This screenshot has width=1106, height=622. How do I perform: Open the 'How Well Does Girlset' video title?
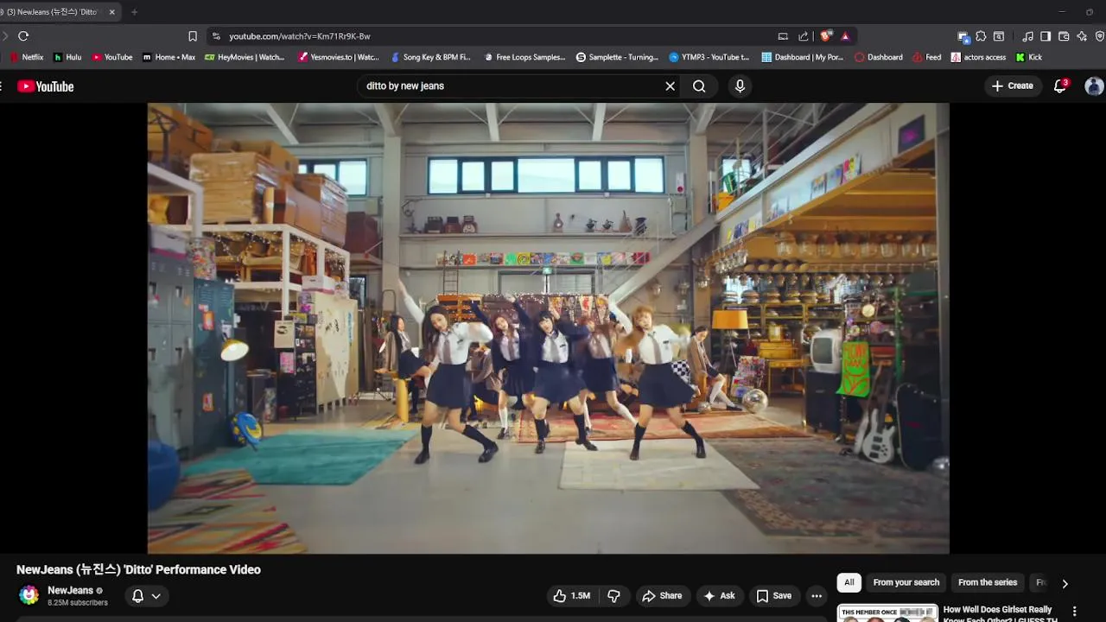coord(1001,614)
